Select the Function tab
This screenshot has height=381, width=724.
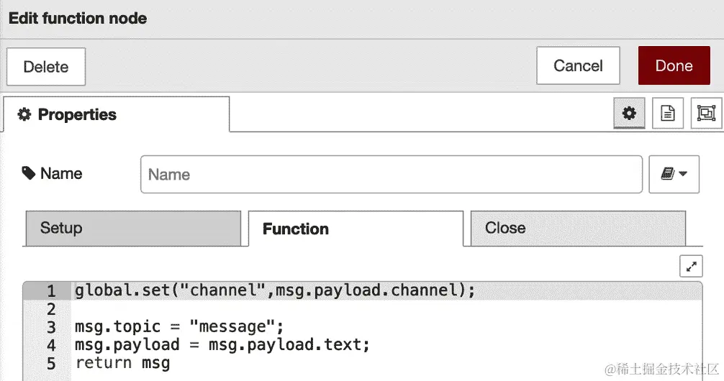coord(356,229)
